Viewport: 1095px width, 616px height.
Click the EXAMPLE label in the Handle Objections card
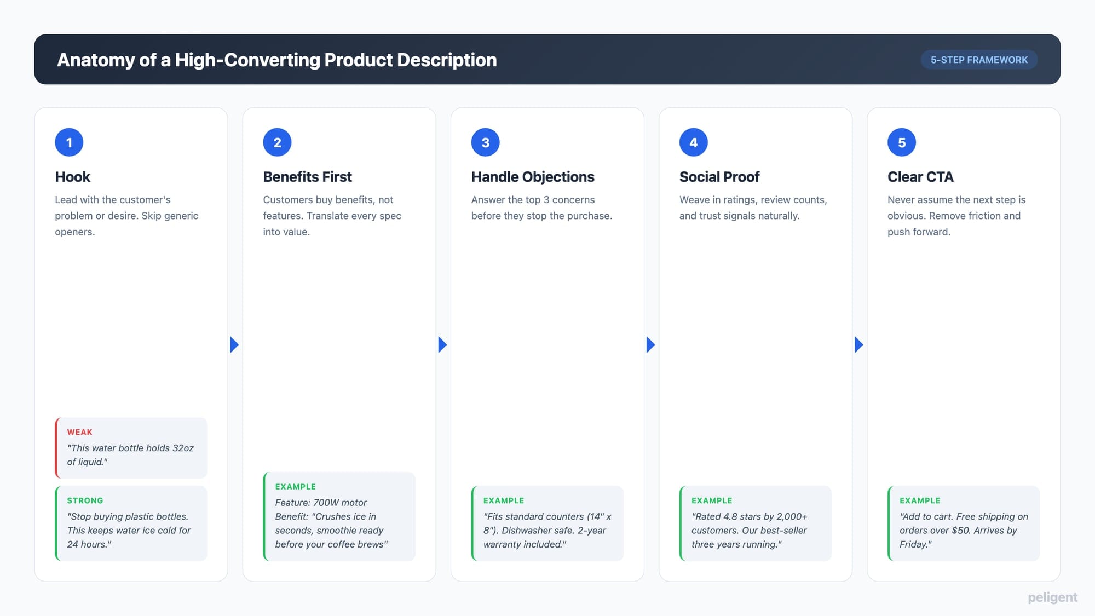click(x=503, y=500)
